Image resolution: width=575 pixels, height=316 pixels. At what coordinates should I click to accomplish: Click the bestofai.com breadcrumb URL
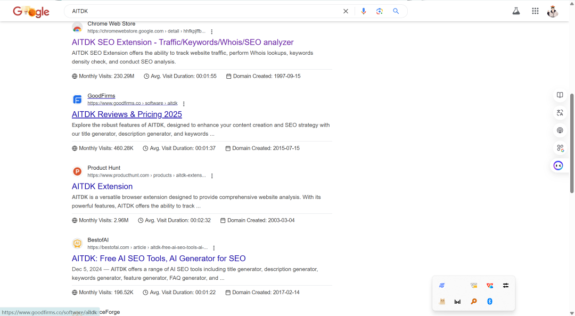(x=147, y=247)
